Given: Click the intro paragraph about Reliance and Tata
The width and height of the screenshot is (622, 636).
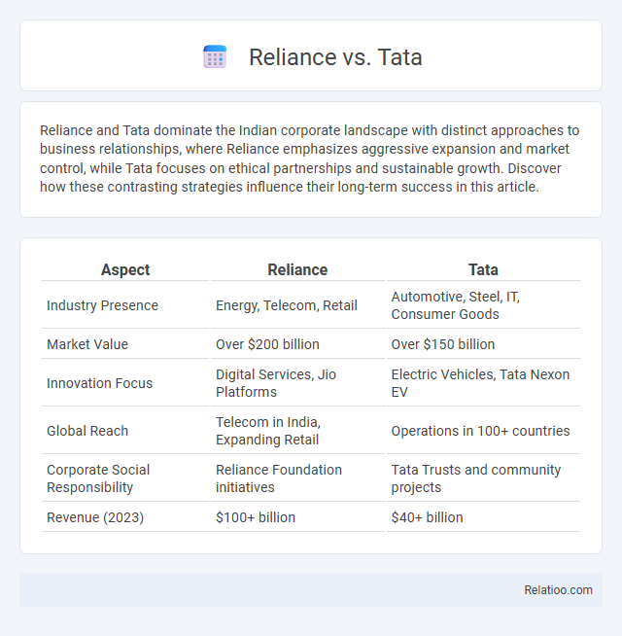Looking at the screenshot, I should coord(311,159).
